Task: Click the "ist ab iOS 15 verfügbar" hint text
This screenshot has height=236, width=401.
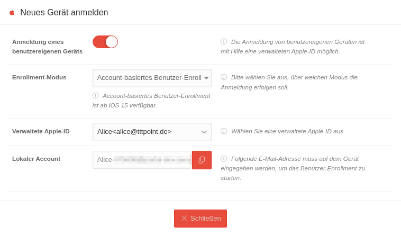Action: (125, 105)
